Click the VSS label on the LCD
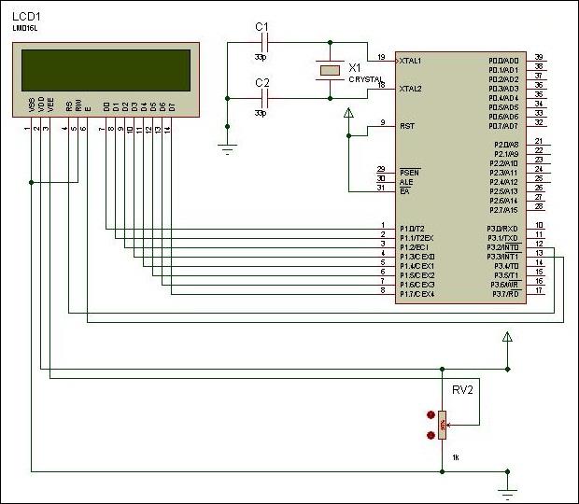Image resolution: width=579 pixels, height=504 pixels. point(32,105)
